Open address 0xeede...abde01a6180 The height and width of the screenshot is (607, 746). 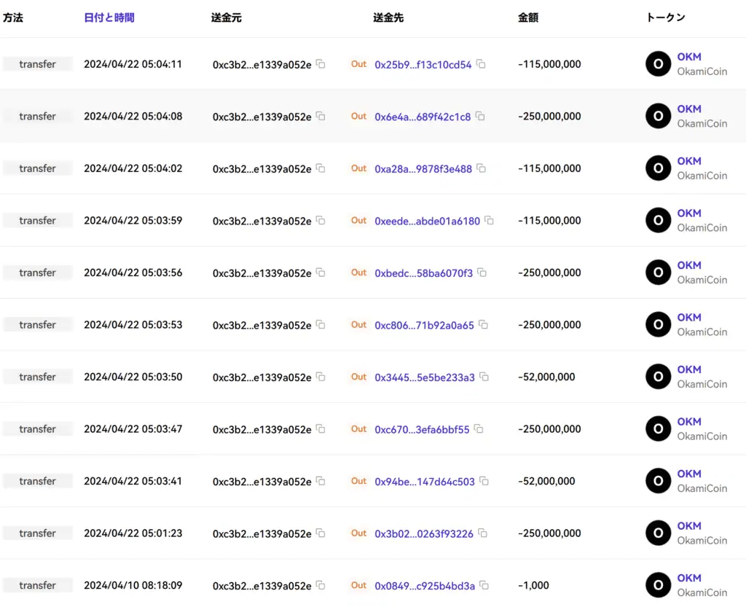427,221
